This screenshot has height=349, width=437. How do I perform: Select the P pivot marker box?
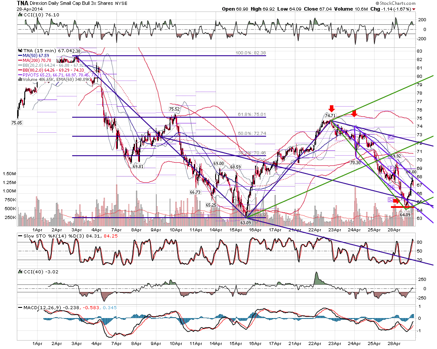(391, 168)
